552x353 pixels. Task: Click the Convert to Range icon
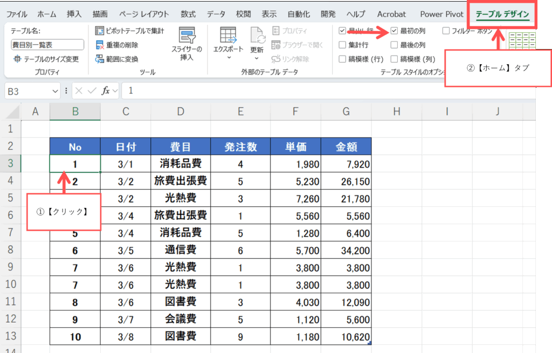tap(100, 59)
